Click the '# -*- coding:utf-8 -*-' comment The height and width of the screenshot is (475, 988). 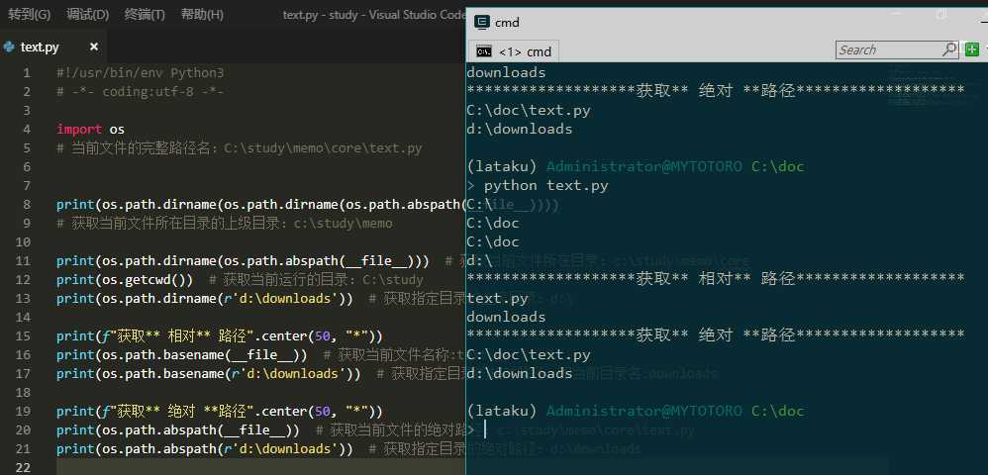(x=140, y=91)
